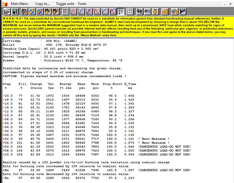Open the Fonts menu
The image size is (234, 183).
(x=82, y=4)
